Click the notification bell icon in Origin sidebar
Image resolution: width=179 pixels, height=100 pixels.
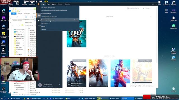38,21
